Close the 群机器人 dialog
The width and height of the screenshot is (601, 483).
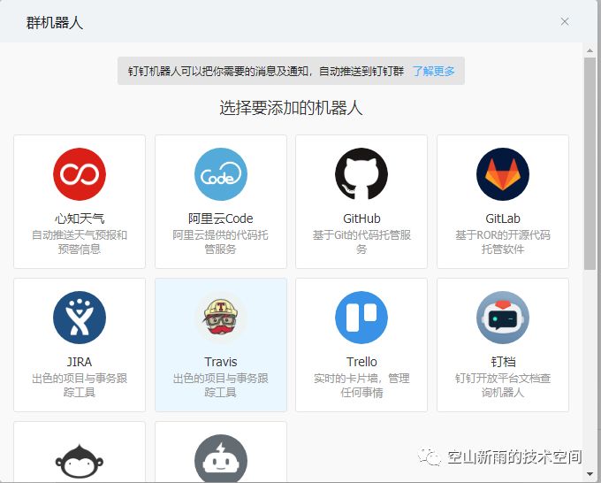(x=565, y=21)
